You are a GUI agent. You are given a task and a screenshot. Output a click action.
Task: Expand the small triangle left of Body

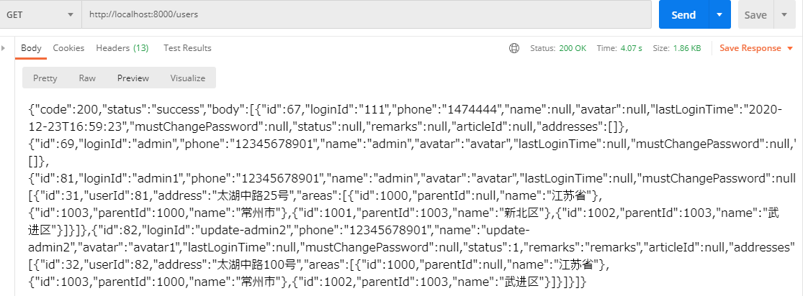(x=4, y=48)
